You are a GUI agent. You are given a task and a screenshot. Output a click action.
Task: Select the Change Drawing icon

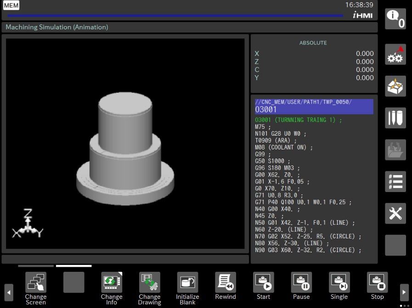coord(149,287)
